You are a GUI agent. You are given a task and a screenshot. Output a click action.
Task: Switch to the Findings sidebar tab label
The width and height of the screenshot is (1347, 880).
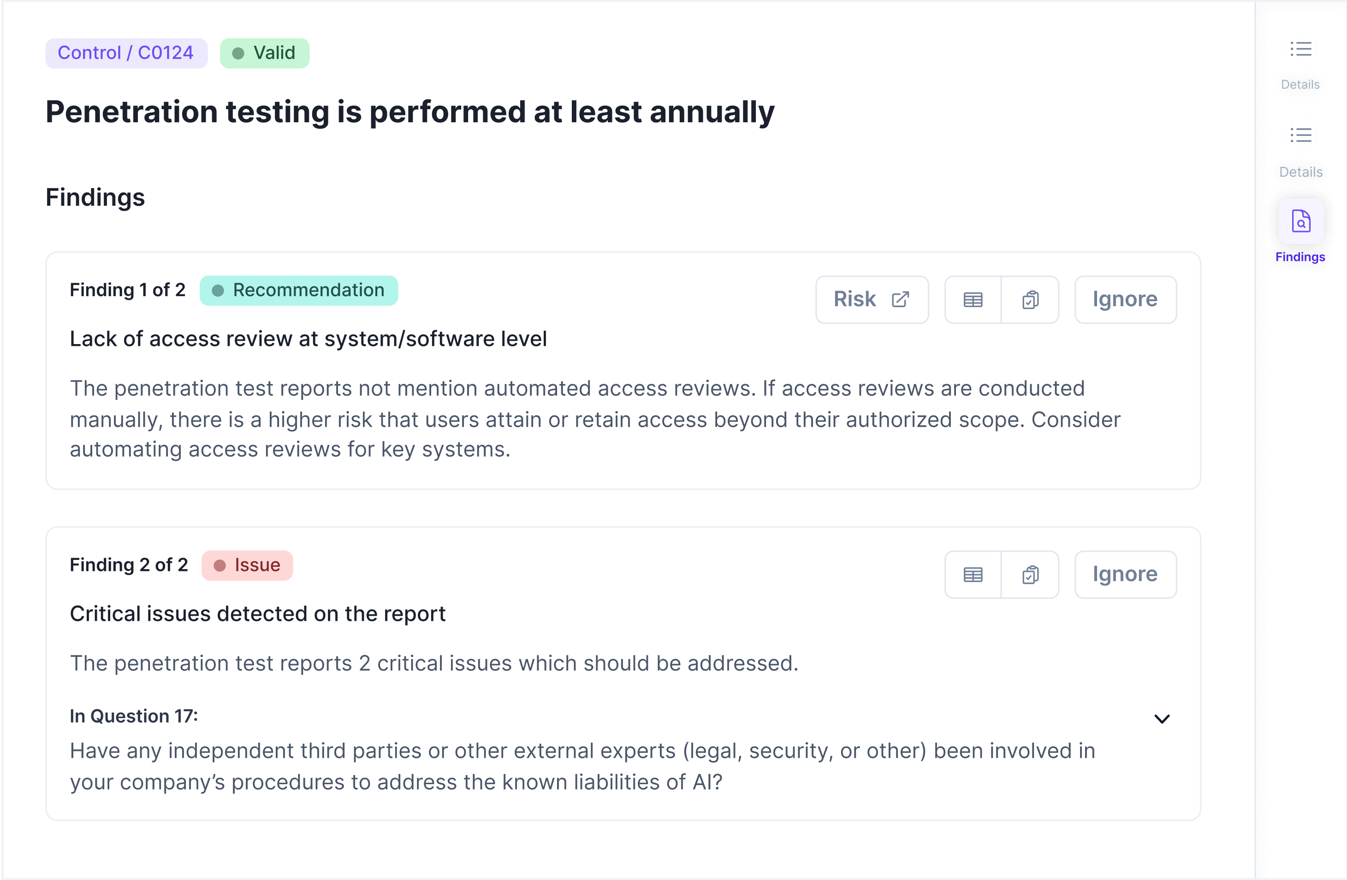tap(1300, 257)
